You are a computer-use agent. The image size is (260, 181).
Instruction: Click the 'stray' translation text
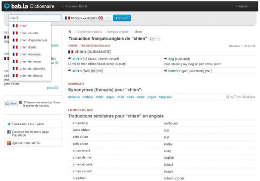[167, 151]
